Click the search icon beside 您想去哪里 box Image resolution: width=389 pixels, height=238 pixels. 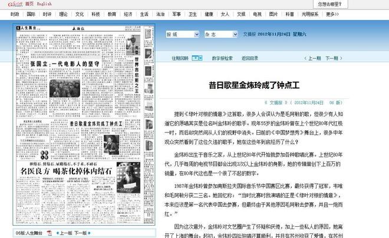pos(353,4)
